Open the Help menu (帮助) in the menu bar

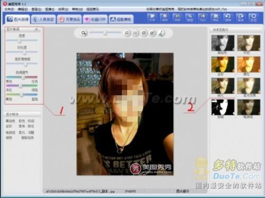[x=77, y=9]
